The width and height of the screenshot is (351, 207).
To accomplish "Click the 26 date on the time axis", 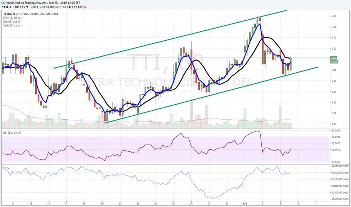I will [191, 203].
